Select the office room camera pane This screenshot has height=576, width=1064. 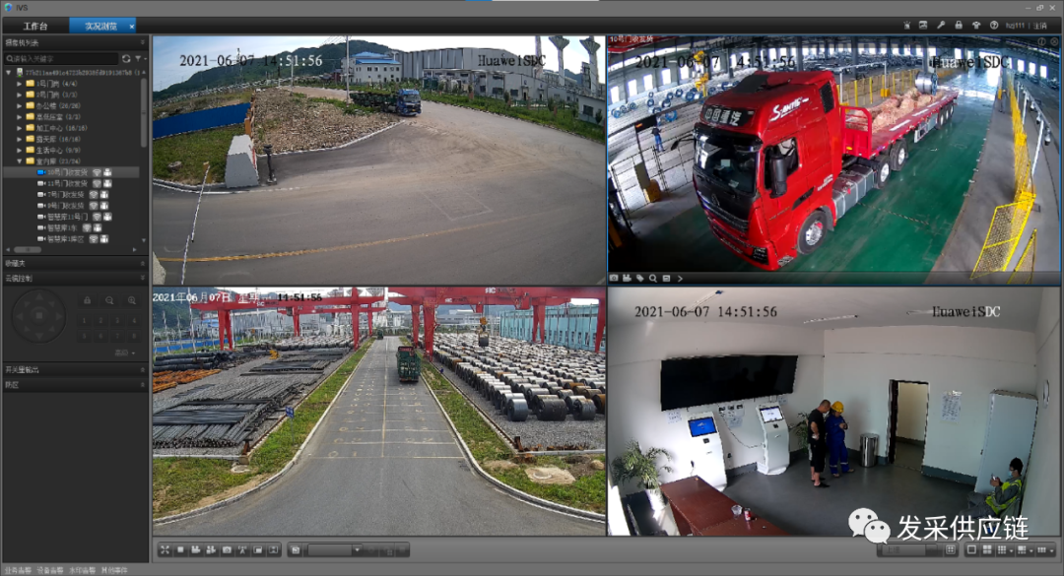(833, 412)
